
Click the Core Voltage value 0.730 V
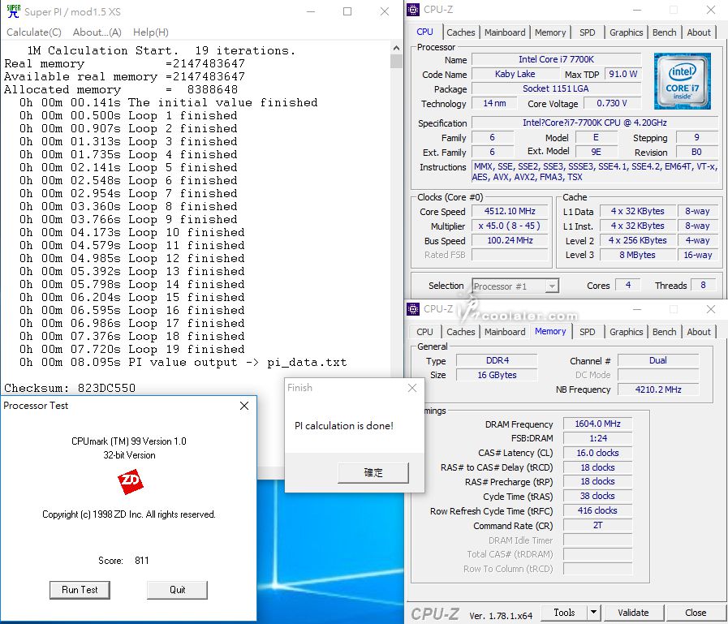point(612,103)
